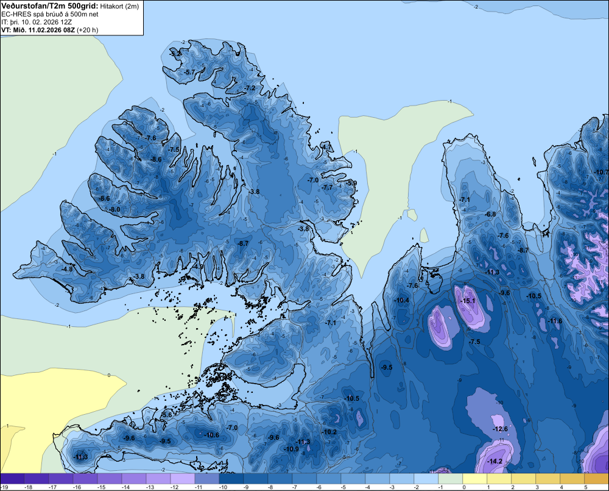Click the 5 tick label on the legend
The width and height of the screenshot is (609, 491).
click(586, 487)
